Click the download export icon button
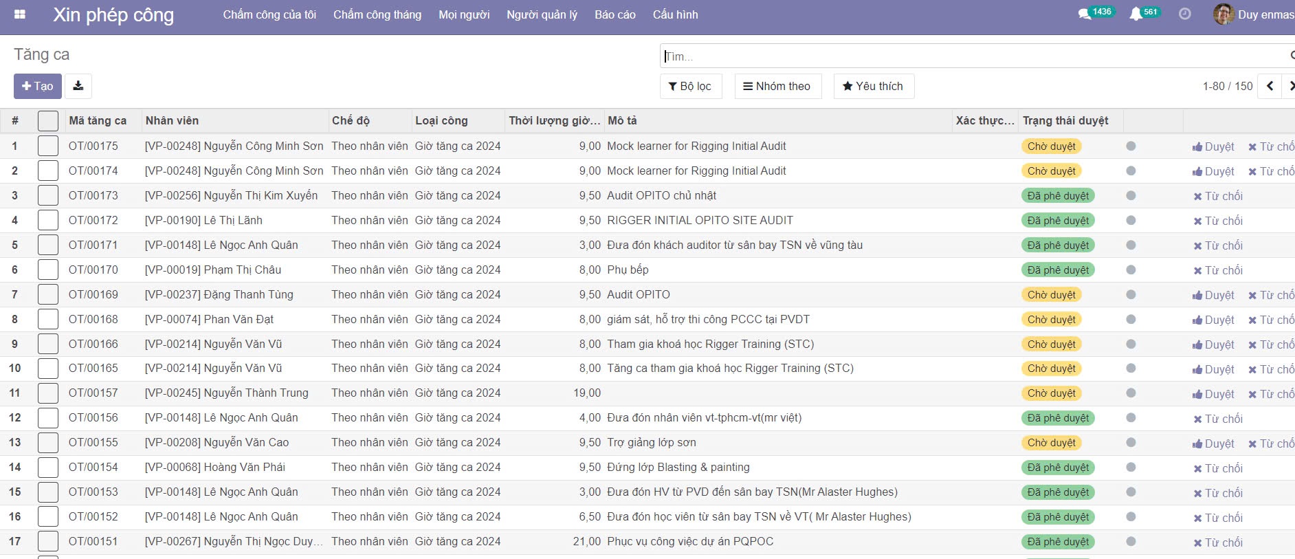Image resolution: width=1295 pixels, height=559 pixels. [x=78, y=86]
